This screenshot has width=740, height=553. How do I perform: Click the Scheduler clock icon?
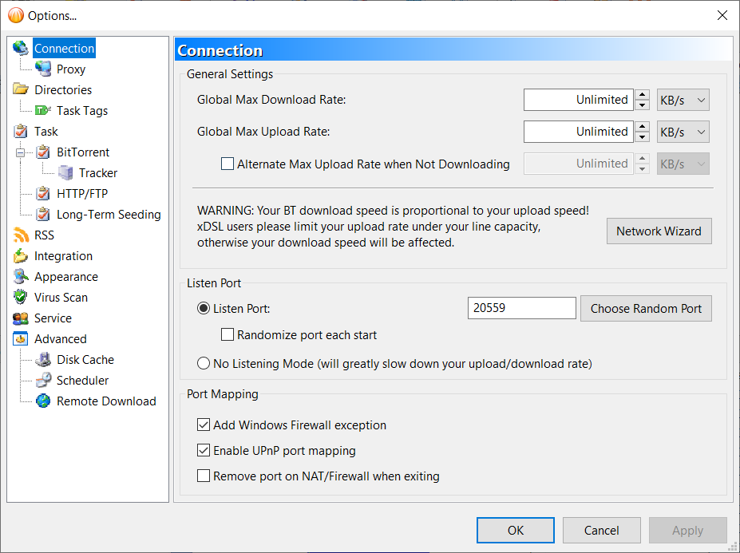point(43,381)
